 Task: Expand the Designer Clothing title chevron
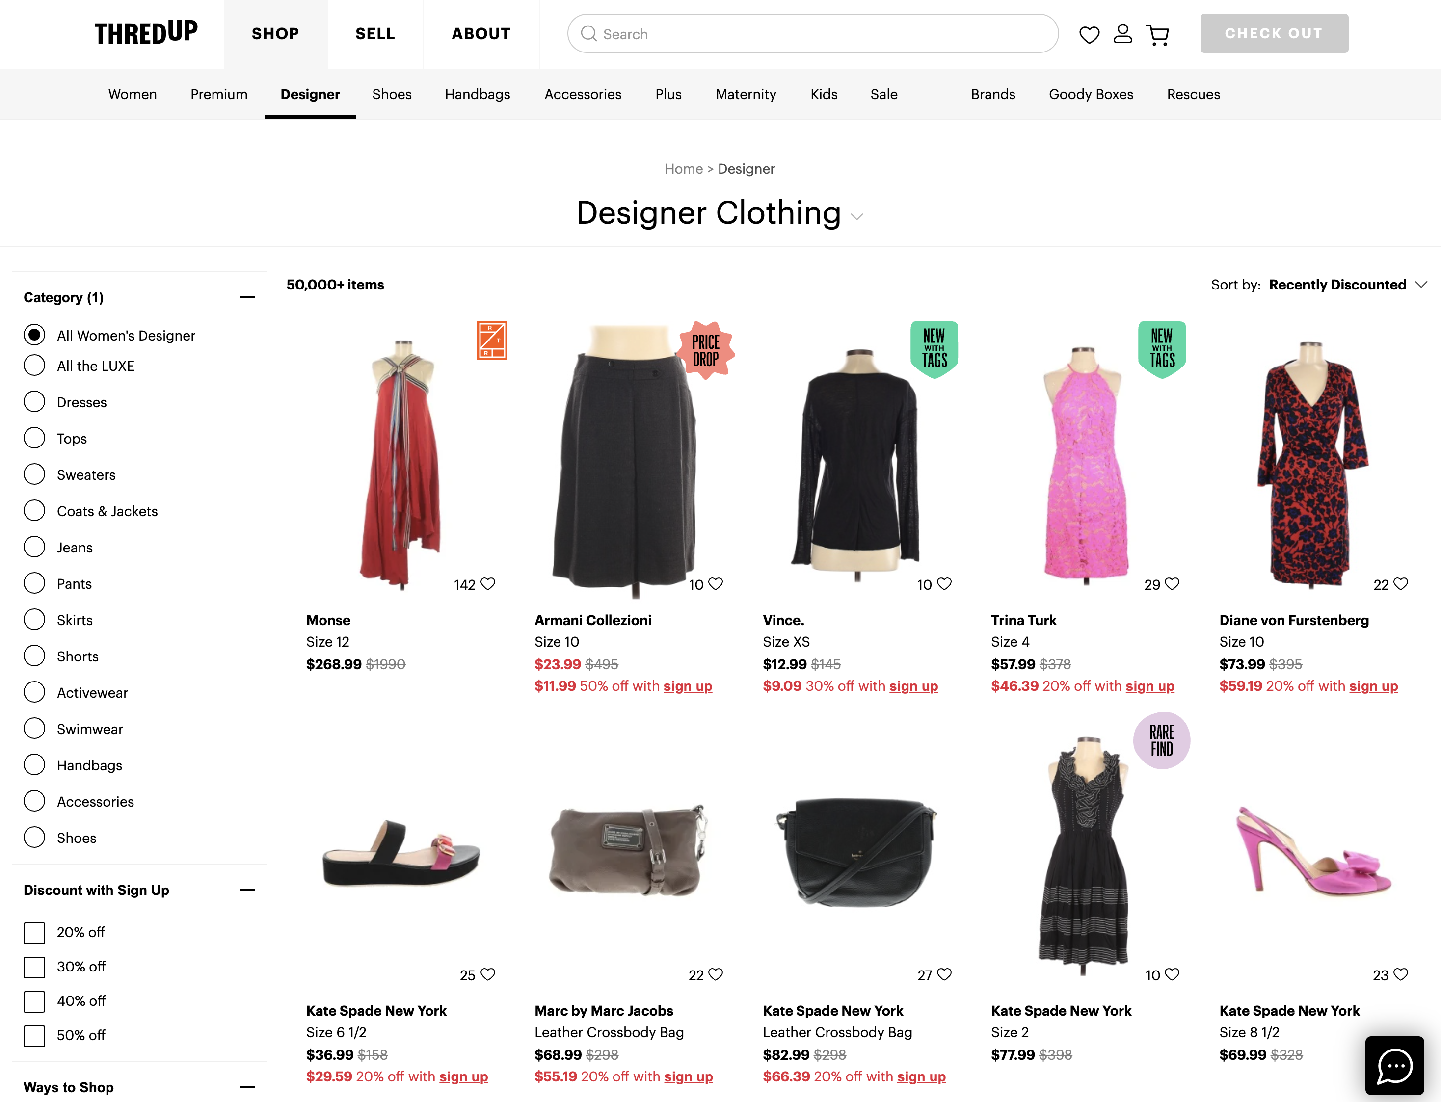coord(857,216)
